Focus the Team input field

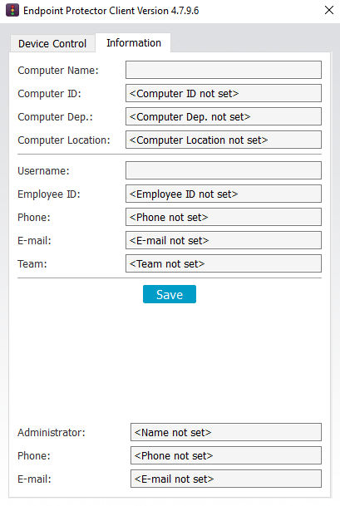click(224, 263)
